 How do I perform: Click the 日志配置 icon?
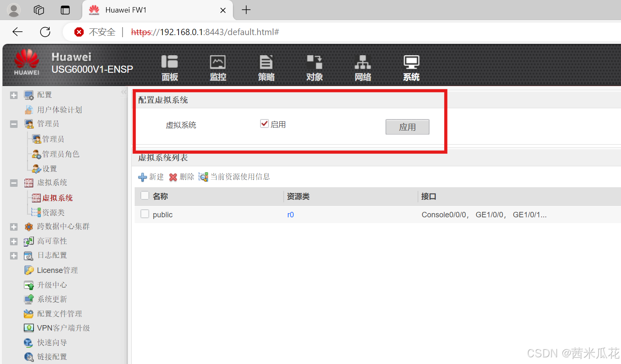[29, 255]
